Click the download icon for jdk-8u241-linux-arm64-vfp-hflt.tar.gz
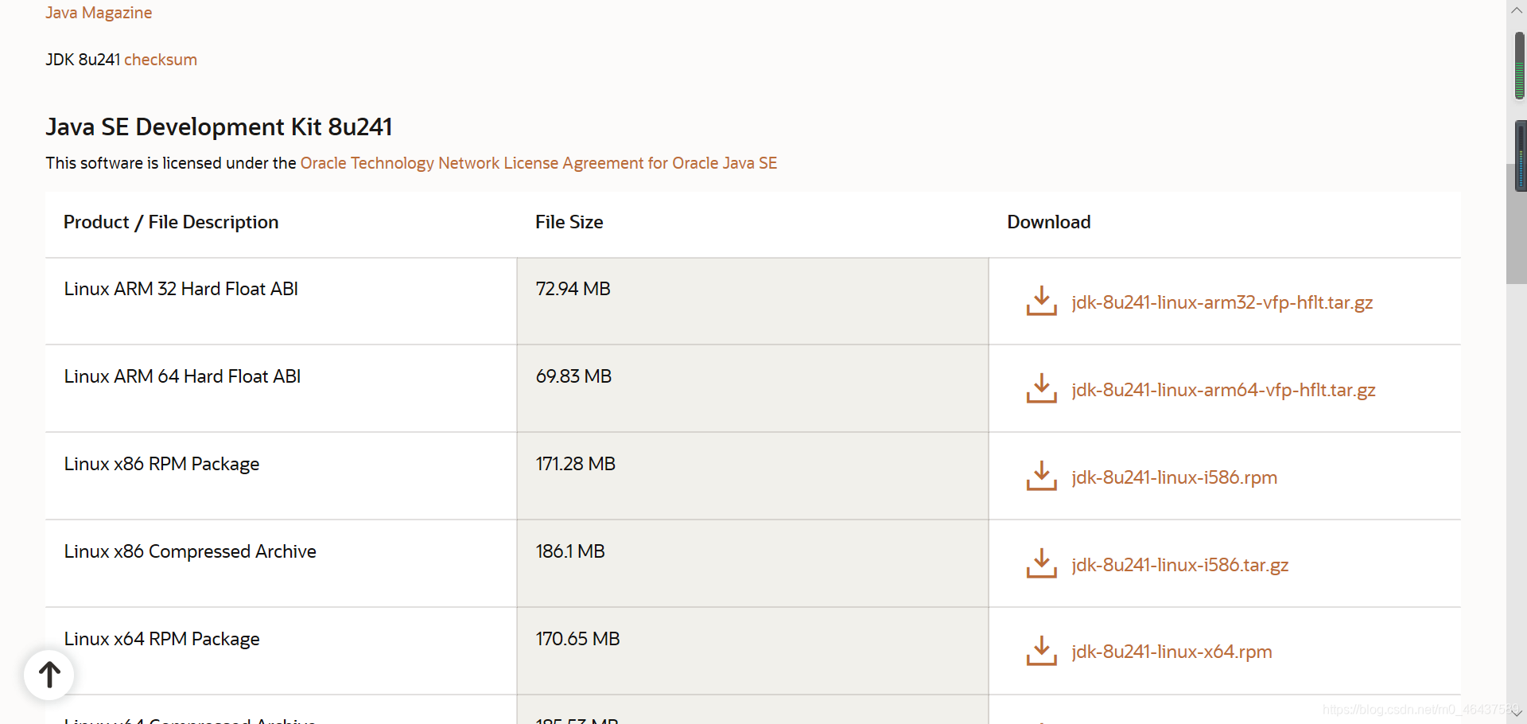This screenshot has height=724, width=1527. (x=1041, y=389)
